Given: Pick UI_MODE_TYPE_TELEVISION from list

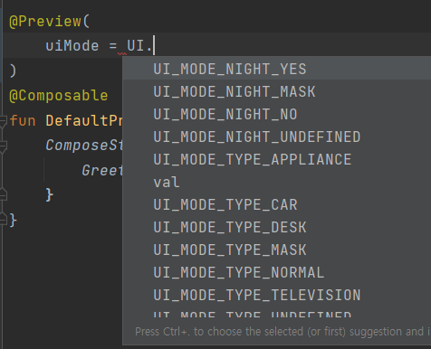Looking at the screenshot, I should click(277, 295).
